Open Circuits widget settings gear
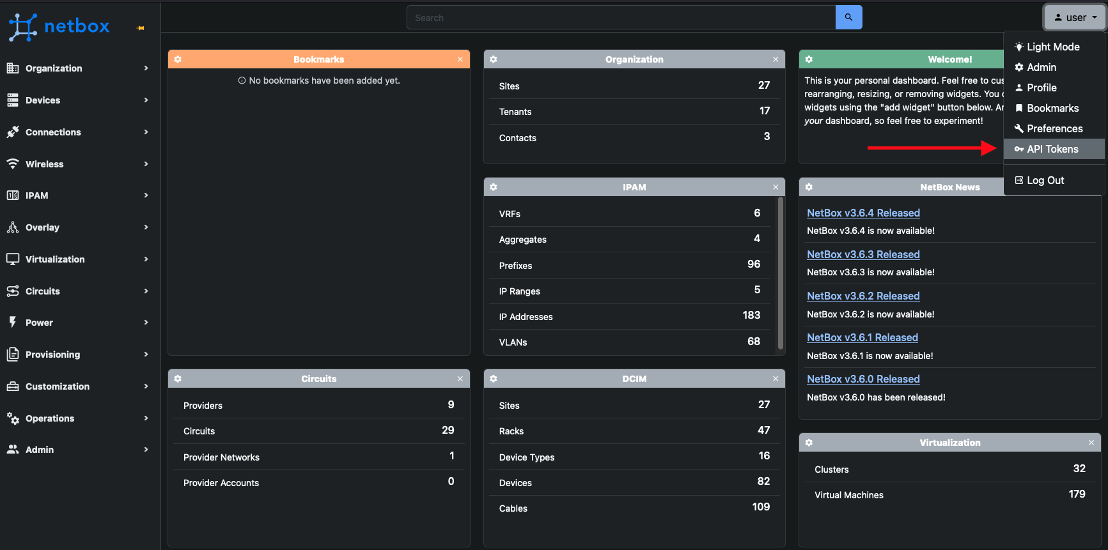The height and width of the screenshot is (550, 1108). 178,379
